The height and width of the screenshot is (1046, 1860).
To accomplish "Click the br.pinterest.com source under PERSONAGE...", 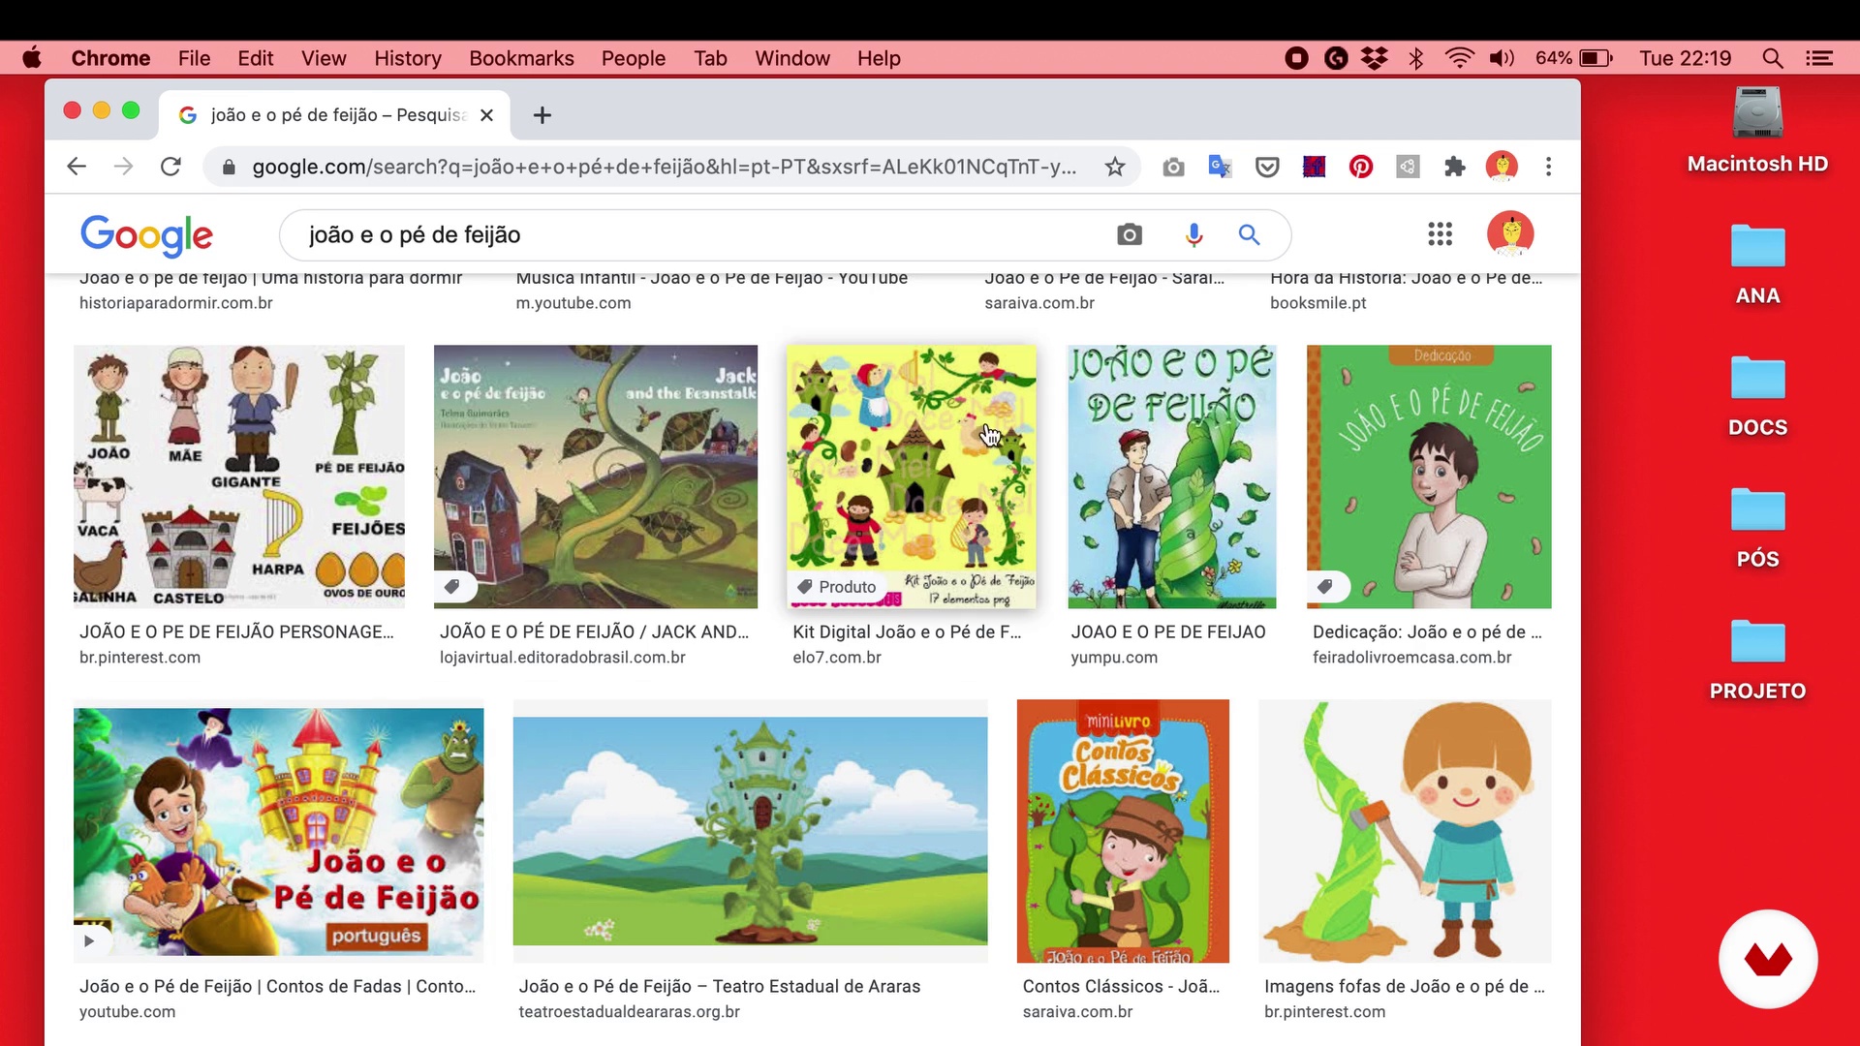I will coord(140,658).
